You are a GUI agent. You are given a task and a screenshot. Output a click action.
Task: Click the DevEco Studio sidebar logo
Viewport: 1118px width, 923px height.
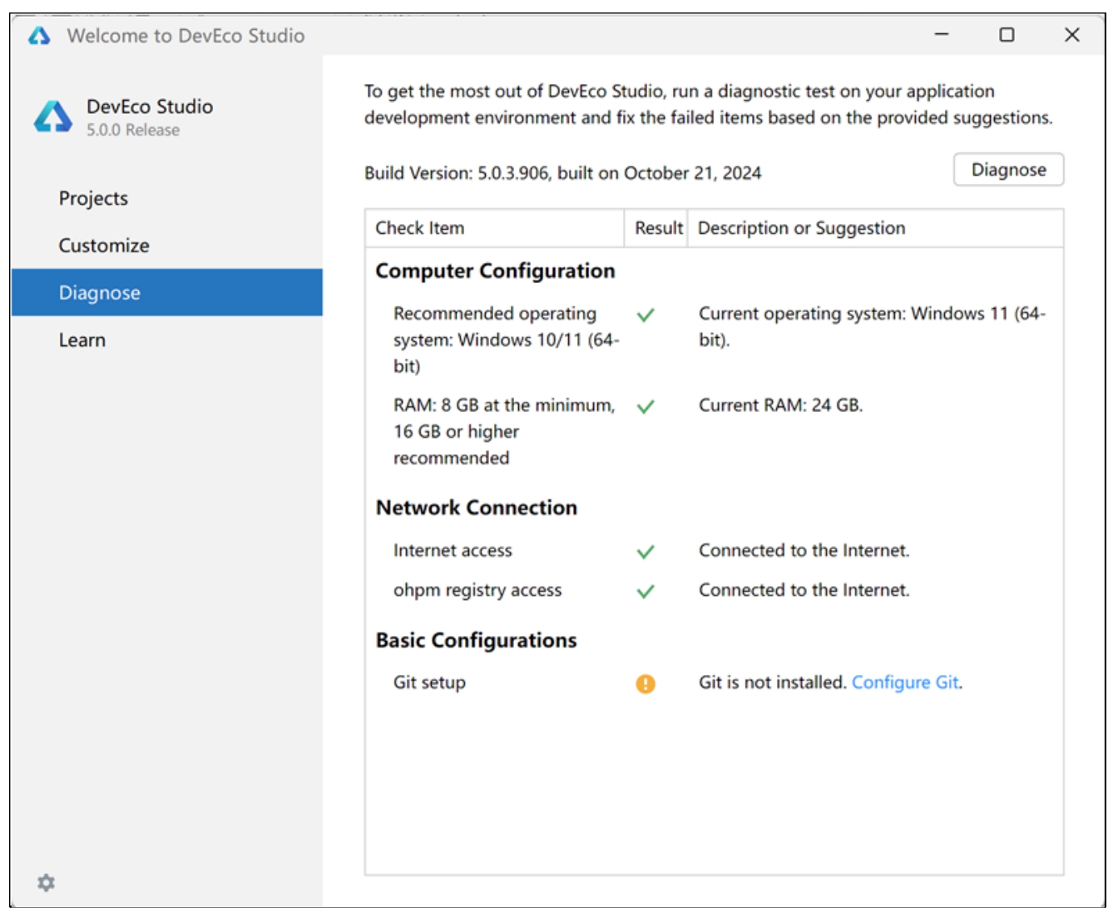tap(53, 117)
